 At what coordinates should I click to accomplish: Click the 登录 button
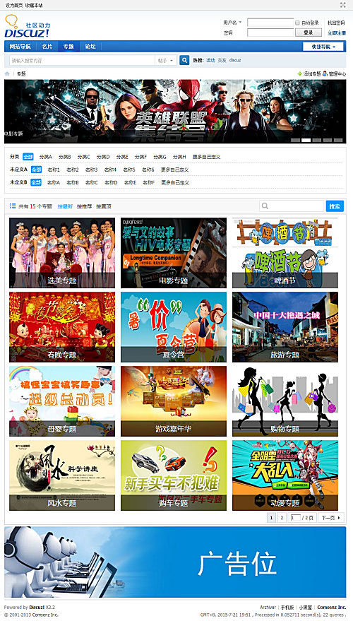(309, 32)
